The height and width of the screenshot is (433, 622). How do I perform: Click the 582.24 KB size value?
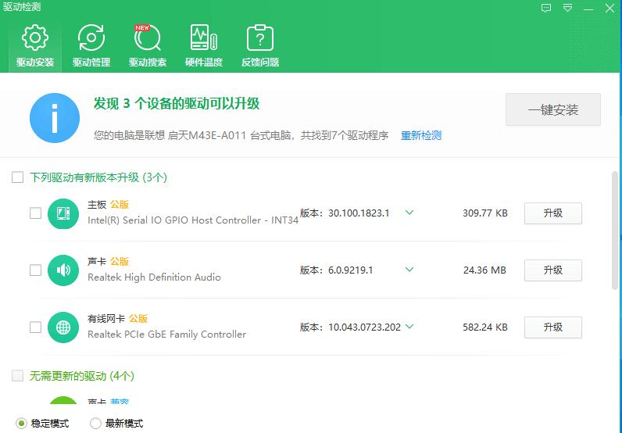click(x=484, y=327)
